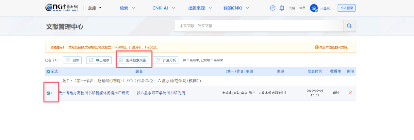Viewport: 414px width, 140px height.
Task: Open the help question mark icon
Action: point(273,8)
